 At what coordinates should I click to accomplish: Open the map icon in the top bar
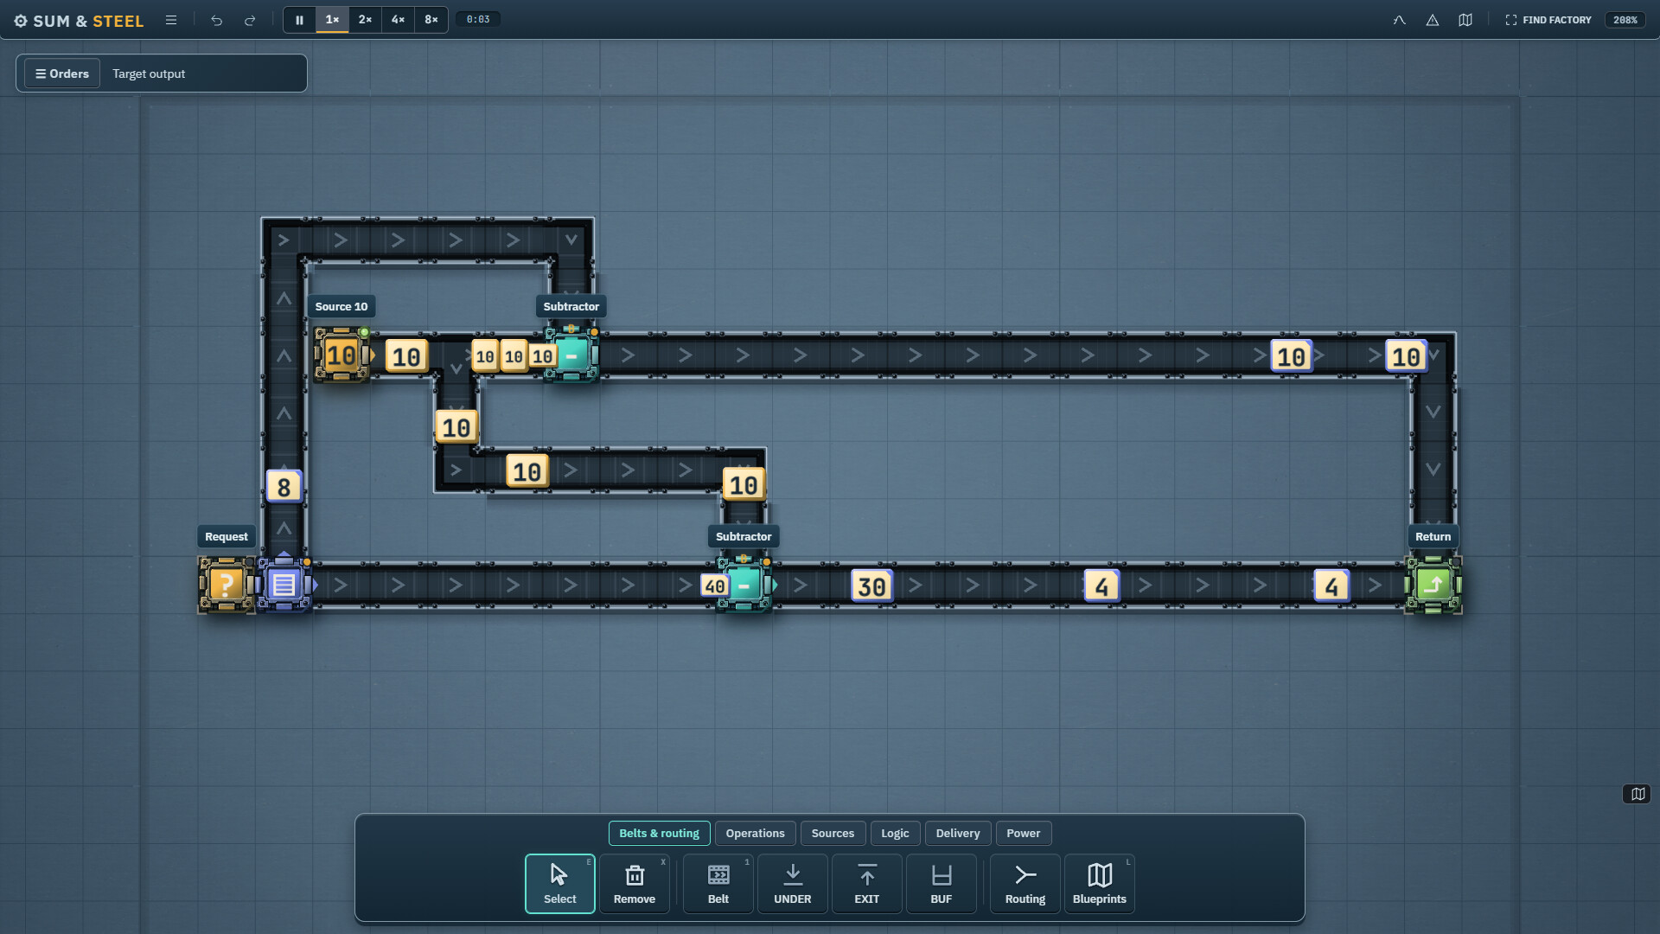(1465, 20)
